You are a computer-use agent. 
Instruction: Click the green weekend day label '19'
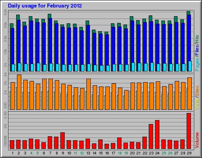pyautogui.click(x=126, y=153)
